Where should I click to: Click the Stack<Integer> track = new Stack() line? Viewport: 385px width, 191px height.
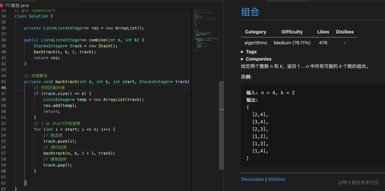(76, 46)
